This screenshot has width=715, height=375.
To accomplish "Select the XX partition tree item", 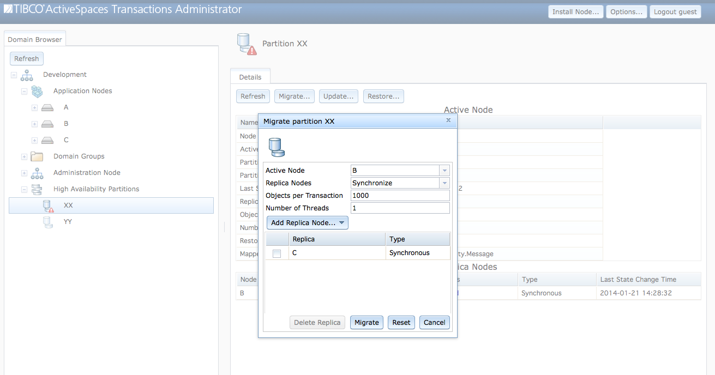I will pyautogui.click(x=111, y=205).
